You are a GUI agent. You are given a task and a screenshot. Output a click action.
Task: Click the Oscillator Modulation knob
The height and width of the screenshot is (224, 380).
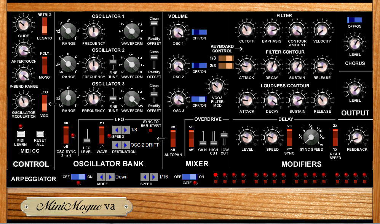click(24, 101)
